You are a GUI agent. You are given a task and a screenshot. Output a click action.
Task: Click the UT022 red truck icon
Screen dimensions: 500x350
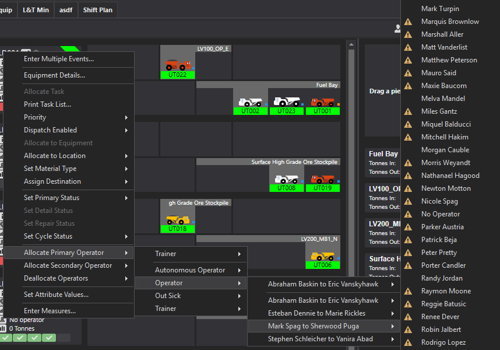177,64
